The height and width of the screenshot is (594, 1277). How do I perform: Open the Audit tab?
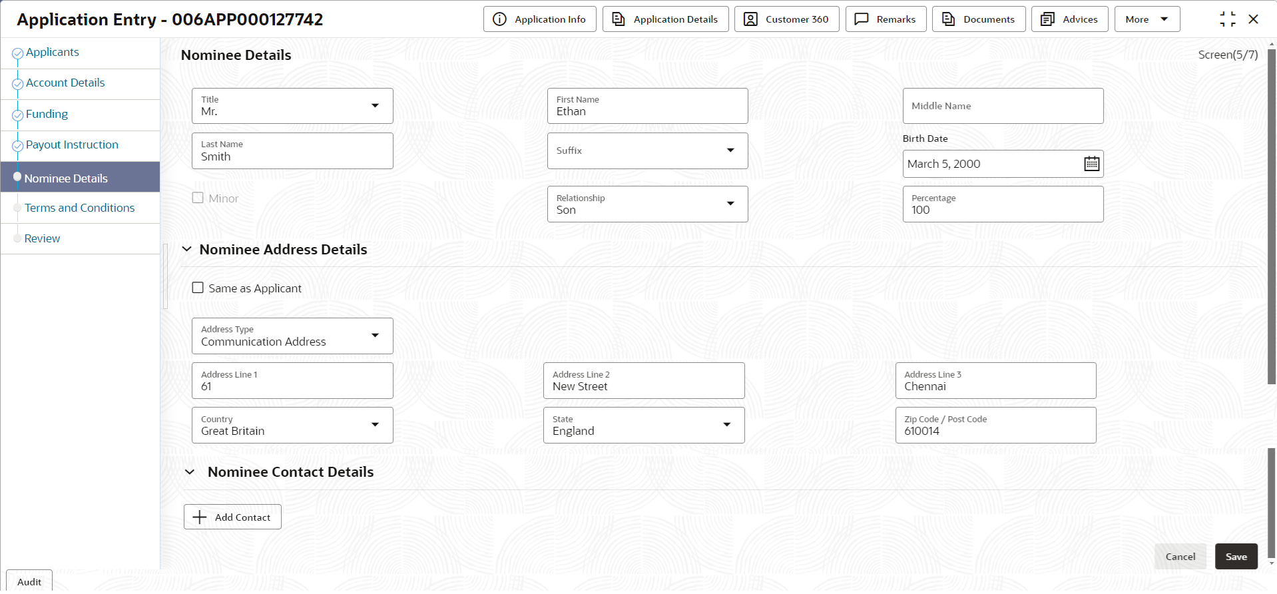(x=29, y=581)
